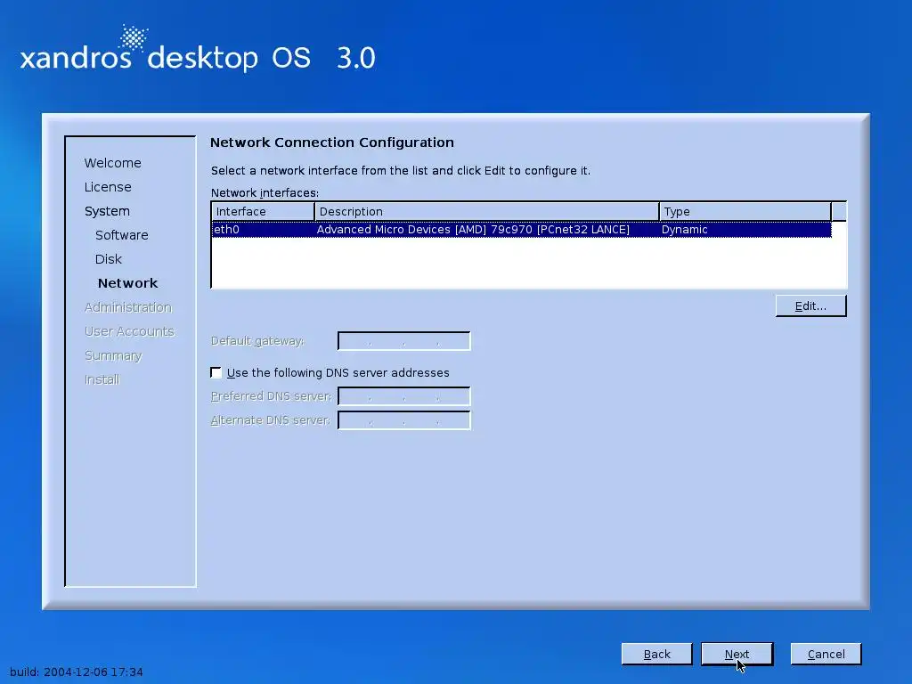
Task: Click the 'Dynamic' type cell of eth0
Action: click(x=685, y=229)
